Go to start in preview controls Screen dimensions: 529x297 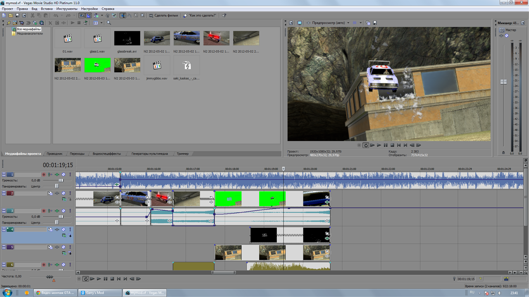[x=399, y=145]
